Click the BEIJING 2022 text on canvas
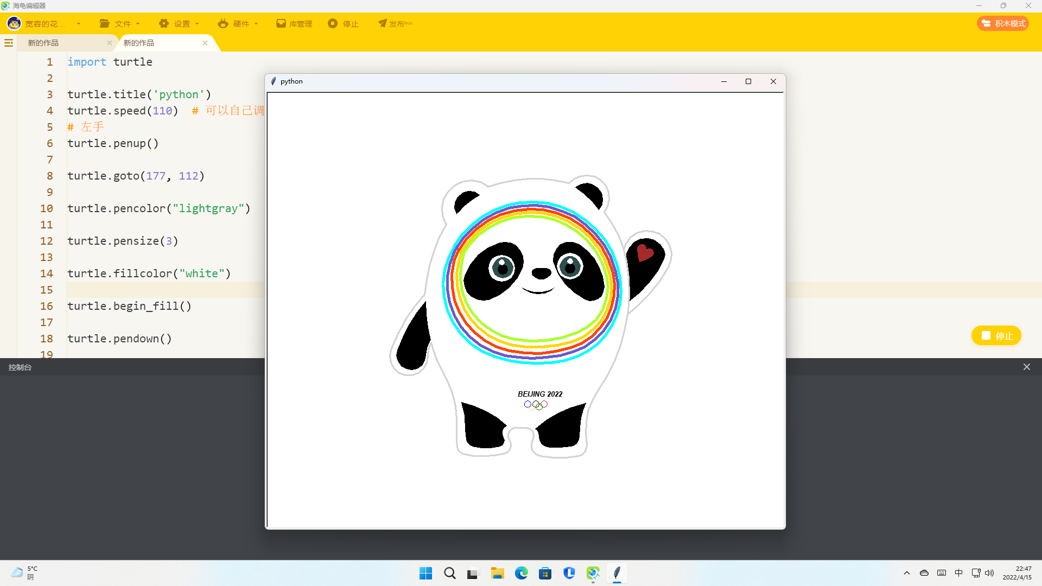 click(x=540, y=394)
